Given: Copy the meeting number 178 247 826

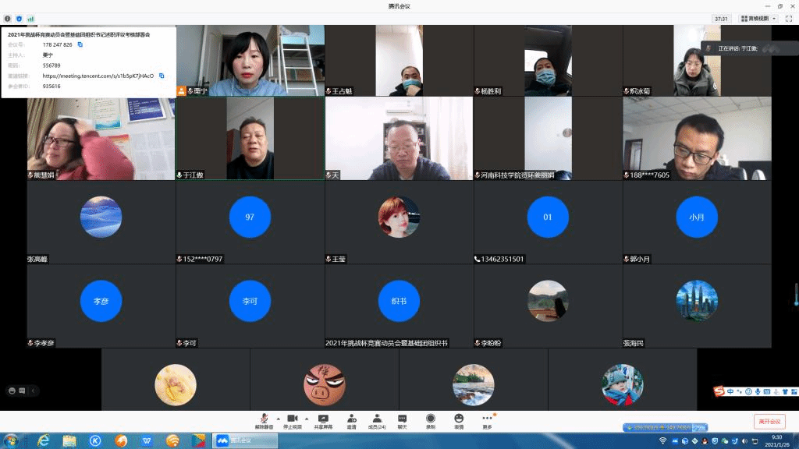Looking at the screenshot, I should (80, 45).
